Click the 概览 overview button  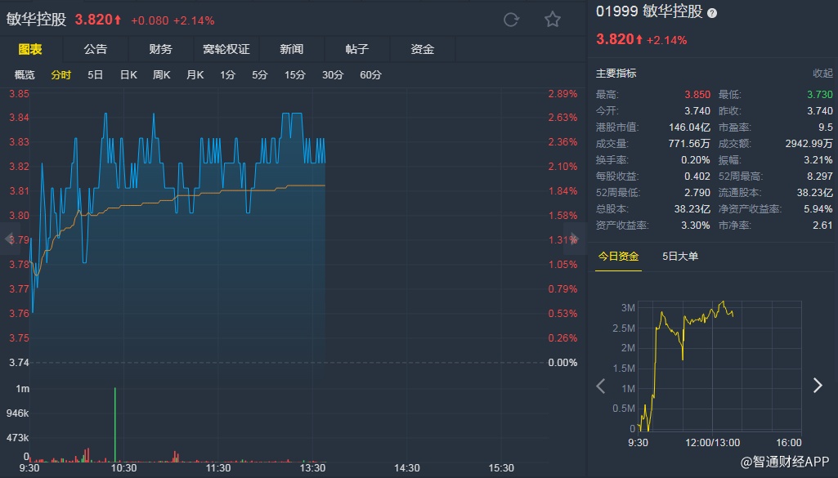25,75
